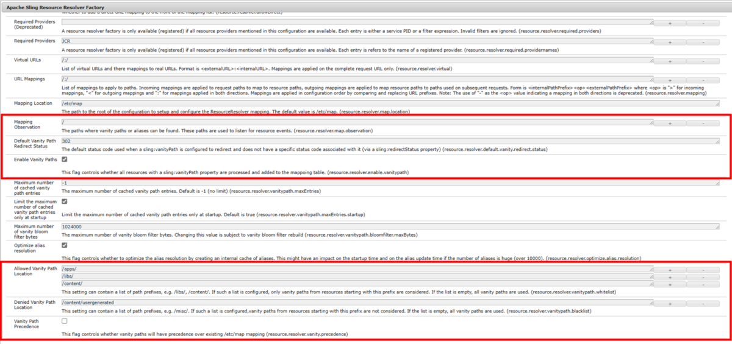This screenshot has width=732, height=344.
Task: Edit the Mapping Observation path field
Action: [x=357, y=122]
